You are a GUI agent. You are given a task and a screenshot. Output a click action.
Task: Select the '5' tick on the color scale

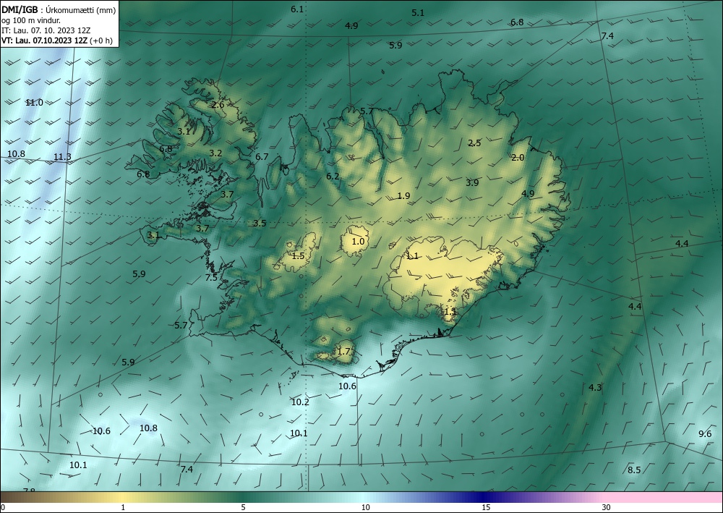click(243, 507)
